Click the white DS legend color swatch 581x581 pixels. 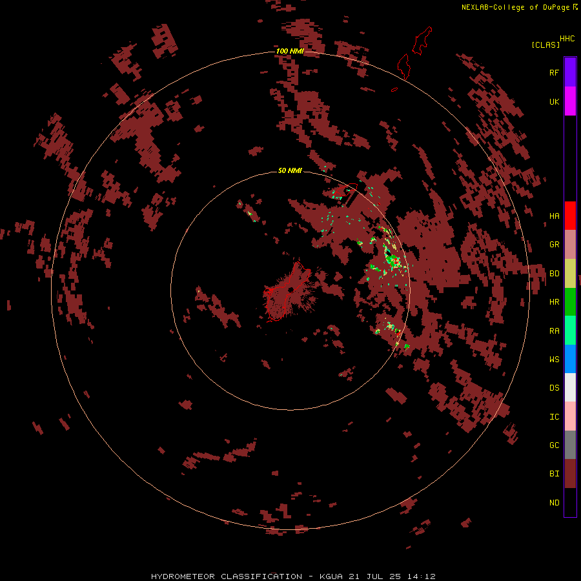pyautogui.click(x=570, y=387)
